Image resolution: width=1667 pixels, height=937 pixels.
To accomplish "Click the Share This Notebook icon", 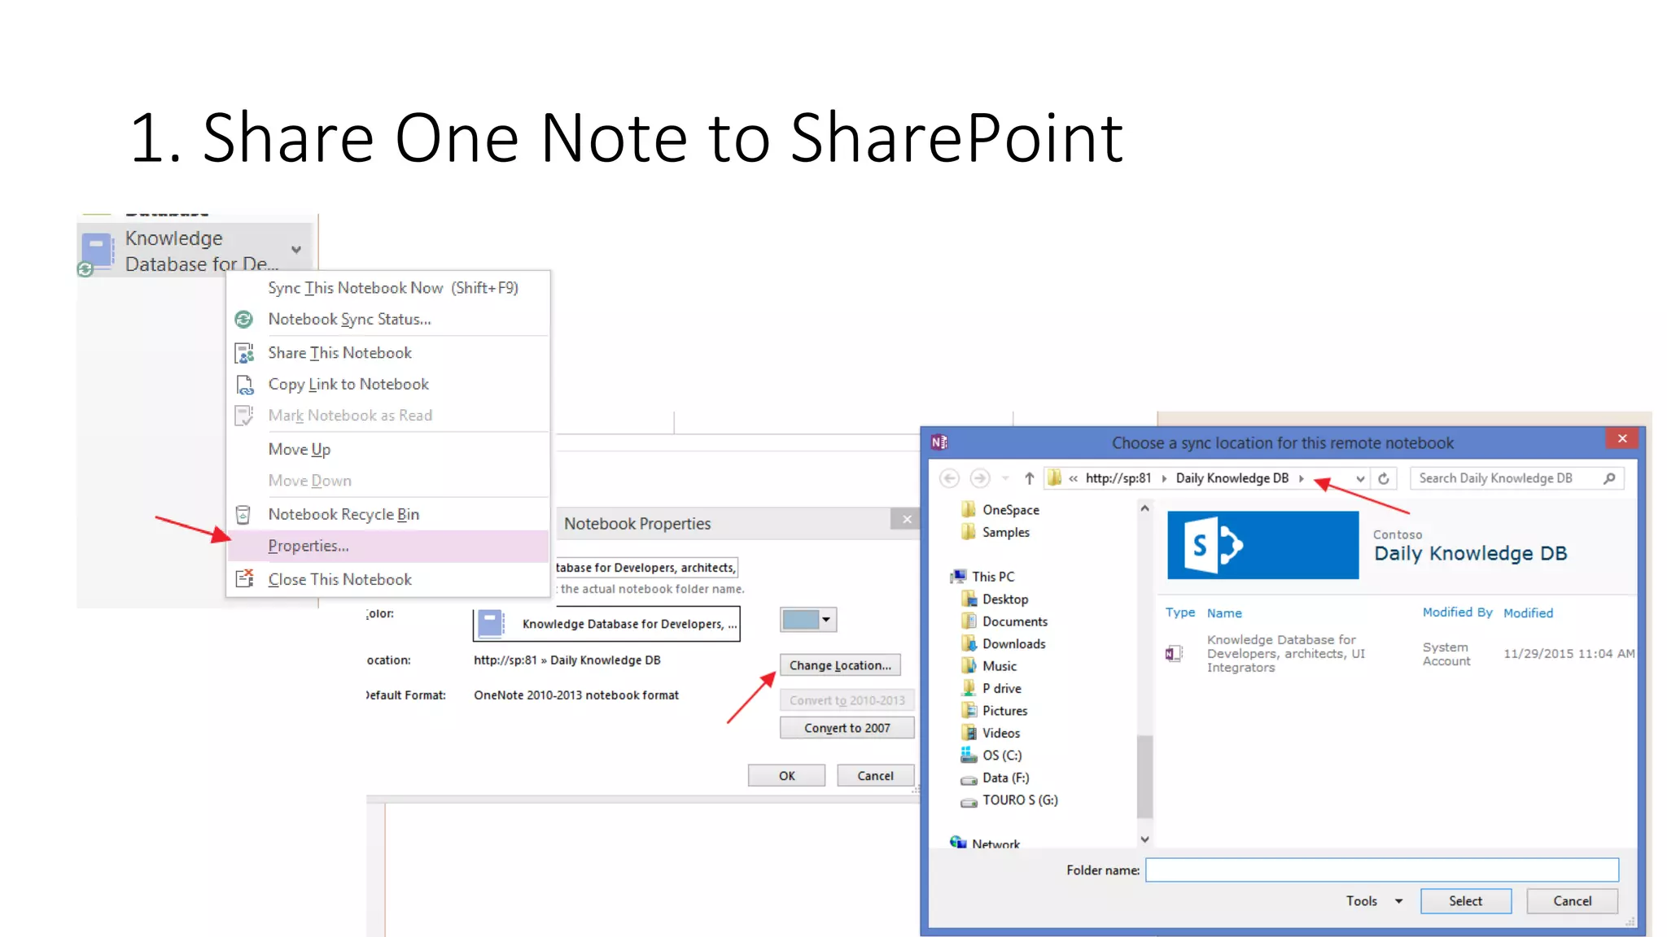I will tap(244, 353).
